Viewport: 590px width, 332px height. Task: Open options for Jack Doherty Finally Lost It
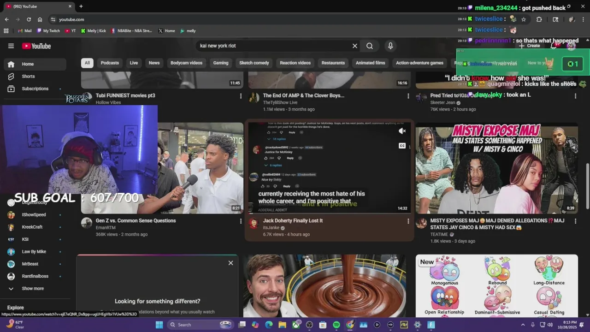tap(408, 221)
